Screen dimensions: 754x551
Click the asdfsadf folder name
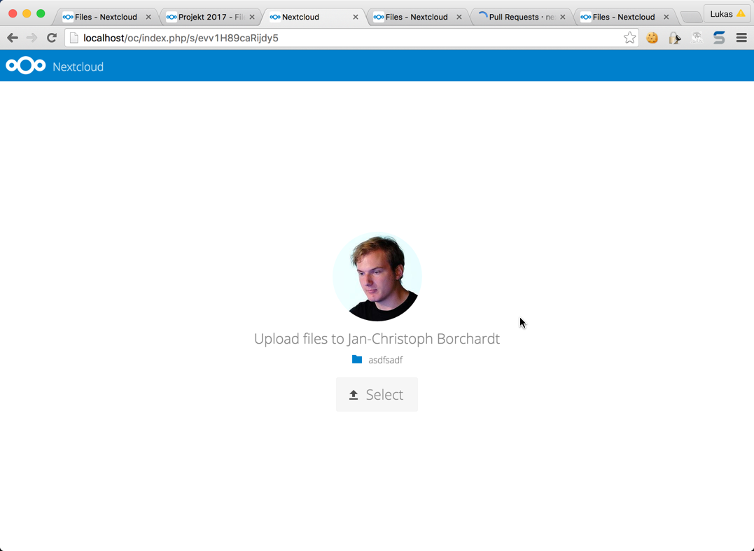[x=385, y=360]
